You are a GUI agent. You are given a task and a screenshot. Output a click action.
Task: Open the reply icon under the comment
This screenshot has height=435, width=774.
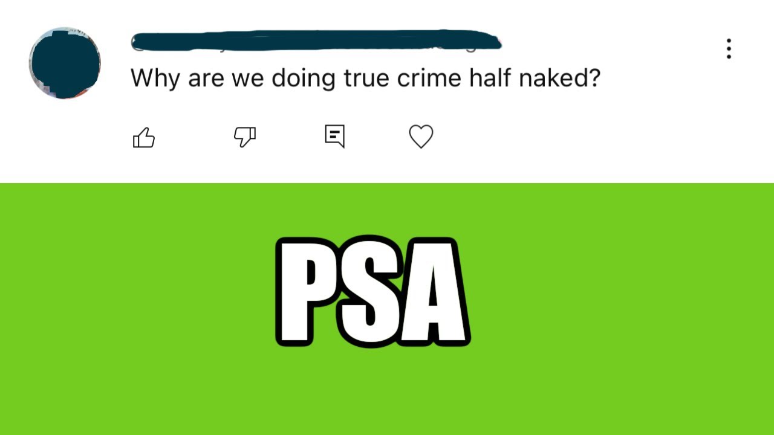(335, 136)
